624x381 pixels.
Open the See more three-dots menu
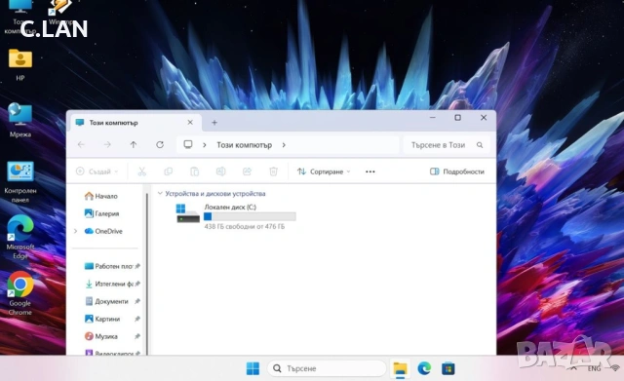370,171
